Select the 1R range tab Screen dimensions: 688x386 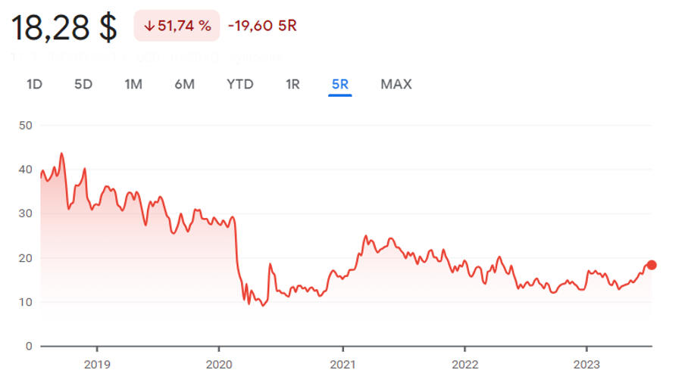tap(292, 84)
